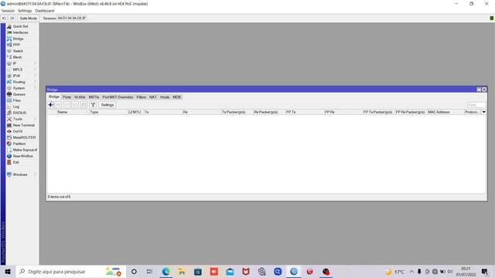Viewport: 495px width, 278px height.
Task: Open File Explorer from taskbar
Action: point(182,271)
